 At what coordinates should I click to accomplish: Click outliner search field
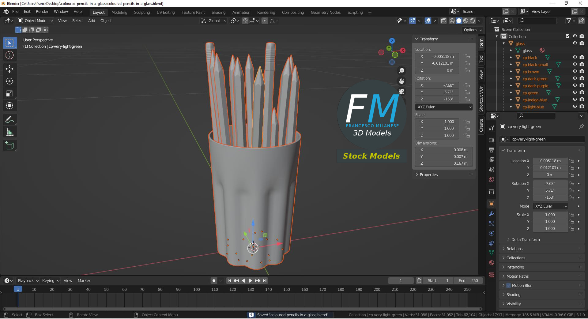537,21
